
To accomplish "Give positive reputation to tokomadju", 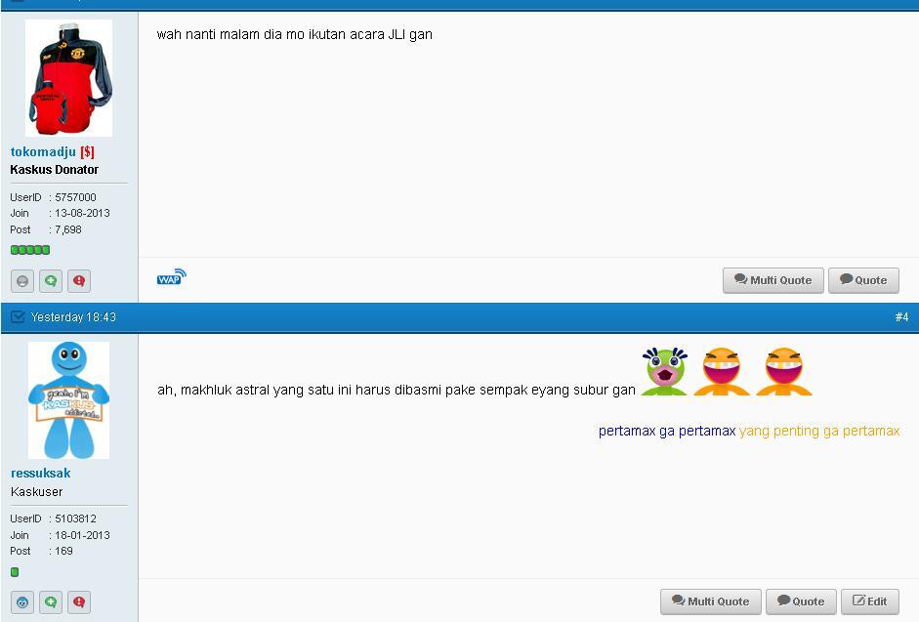I will (51, 281).
